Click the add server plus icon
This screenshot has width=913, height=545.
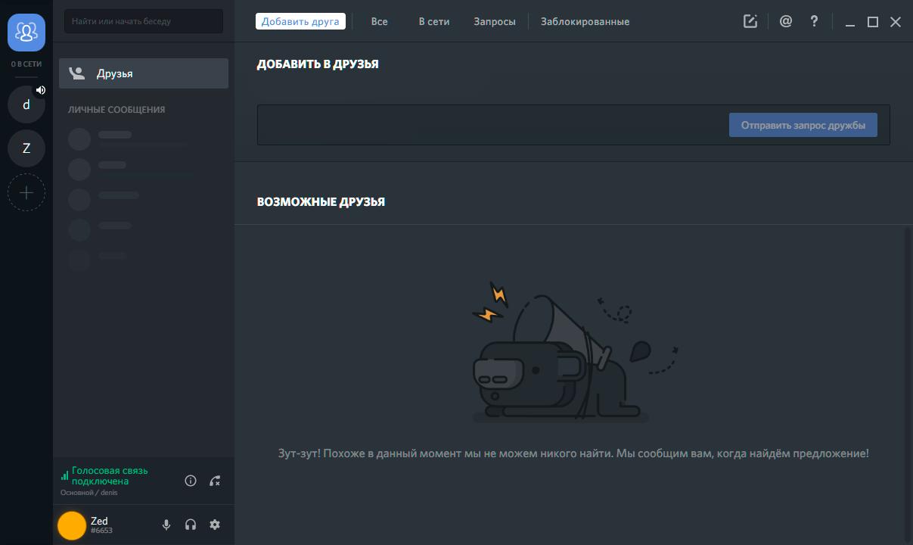click(x=26, y=192)
